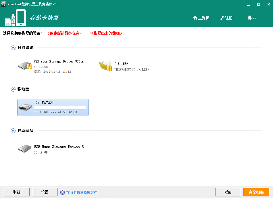Click the storage card recovery phone logo

click(x=16, y=18)
